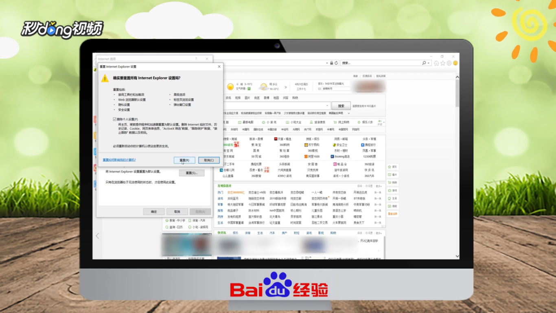Screen dimensions: 556x313
Task: Click the magnifier search icon in IE
Action: coord(424,63)
